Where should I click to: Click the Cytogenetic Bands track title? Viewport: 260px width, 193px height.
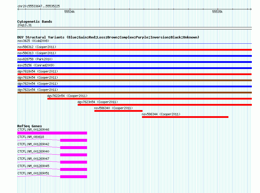(x=35, y=22)
